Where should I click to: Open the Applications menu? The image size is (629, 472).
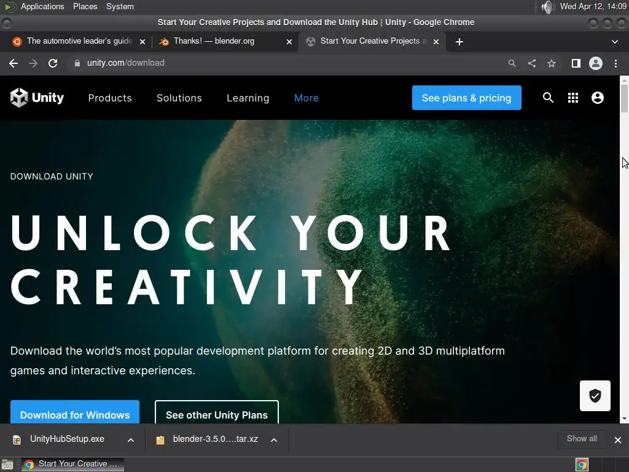pos(42,6)
